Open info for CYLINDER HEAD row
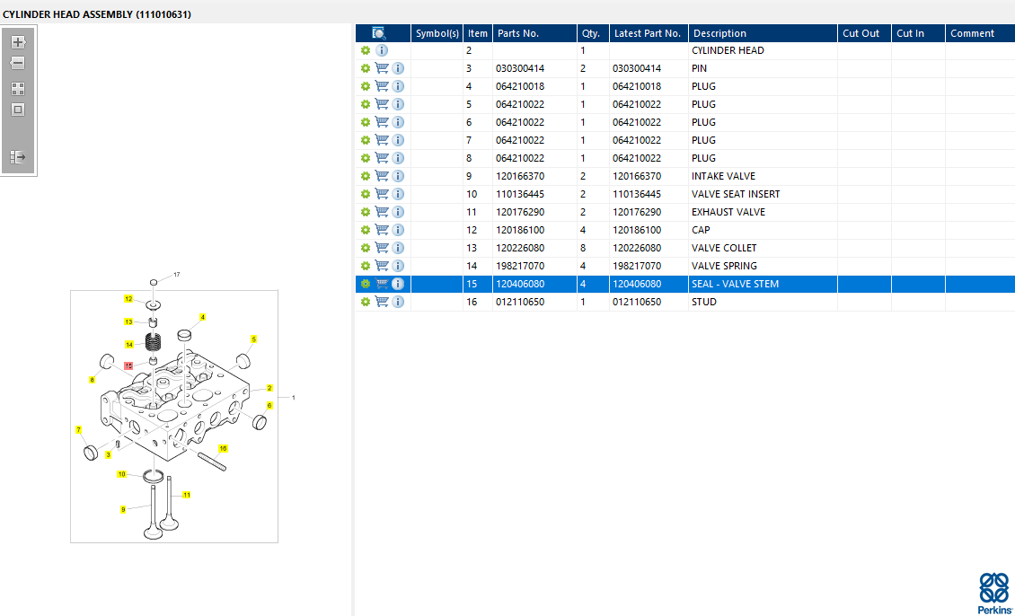1015x616 pixels. pos(382,50)
